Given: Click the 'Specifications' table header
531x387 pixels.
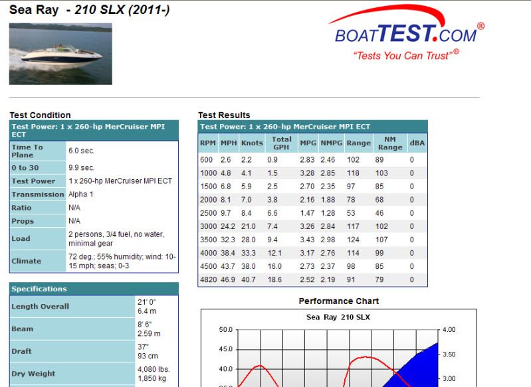Looking at the screenshot, I should click(x=94, y=289).
